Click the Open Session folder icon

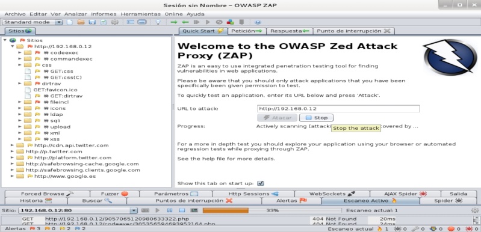[x=81, y=22]
